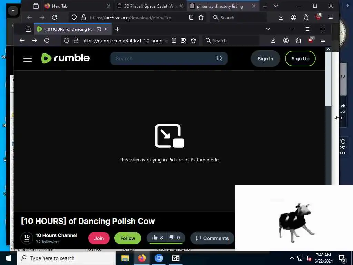This screenshot has height=265, width=353.
Task: Toggle reader view in Rumble window
Action: tap(174, 41)
